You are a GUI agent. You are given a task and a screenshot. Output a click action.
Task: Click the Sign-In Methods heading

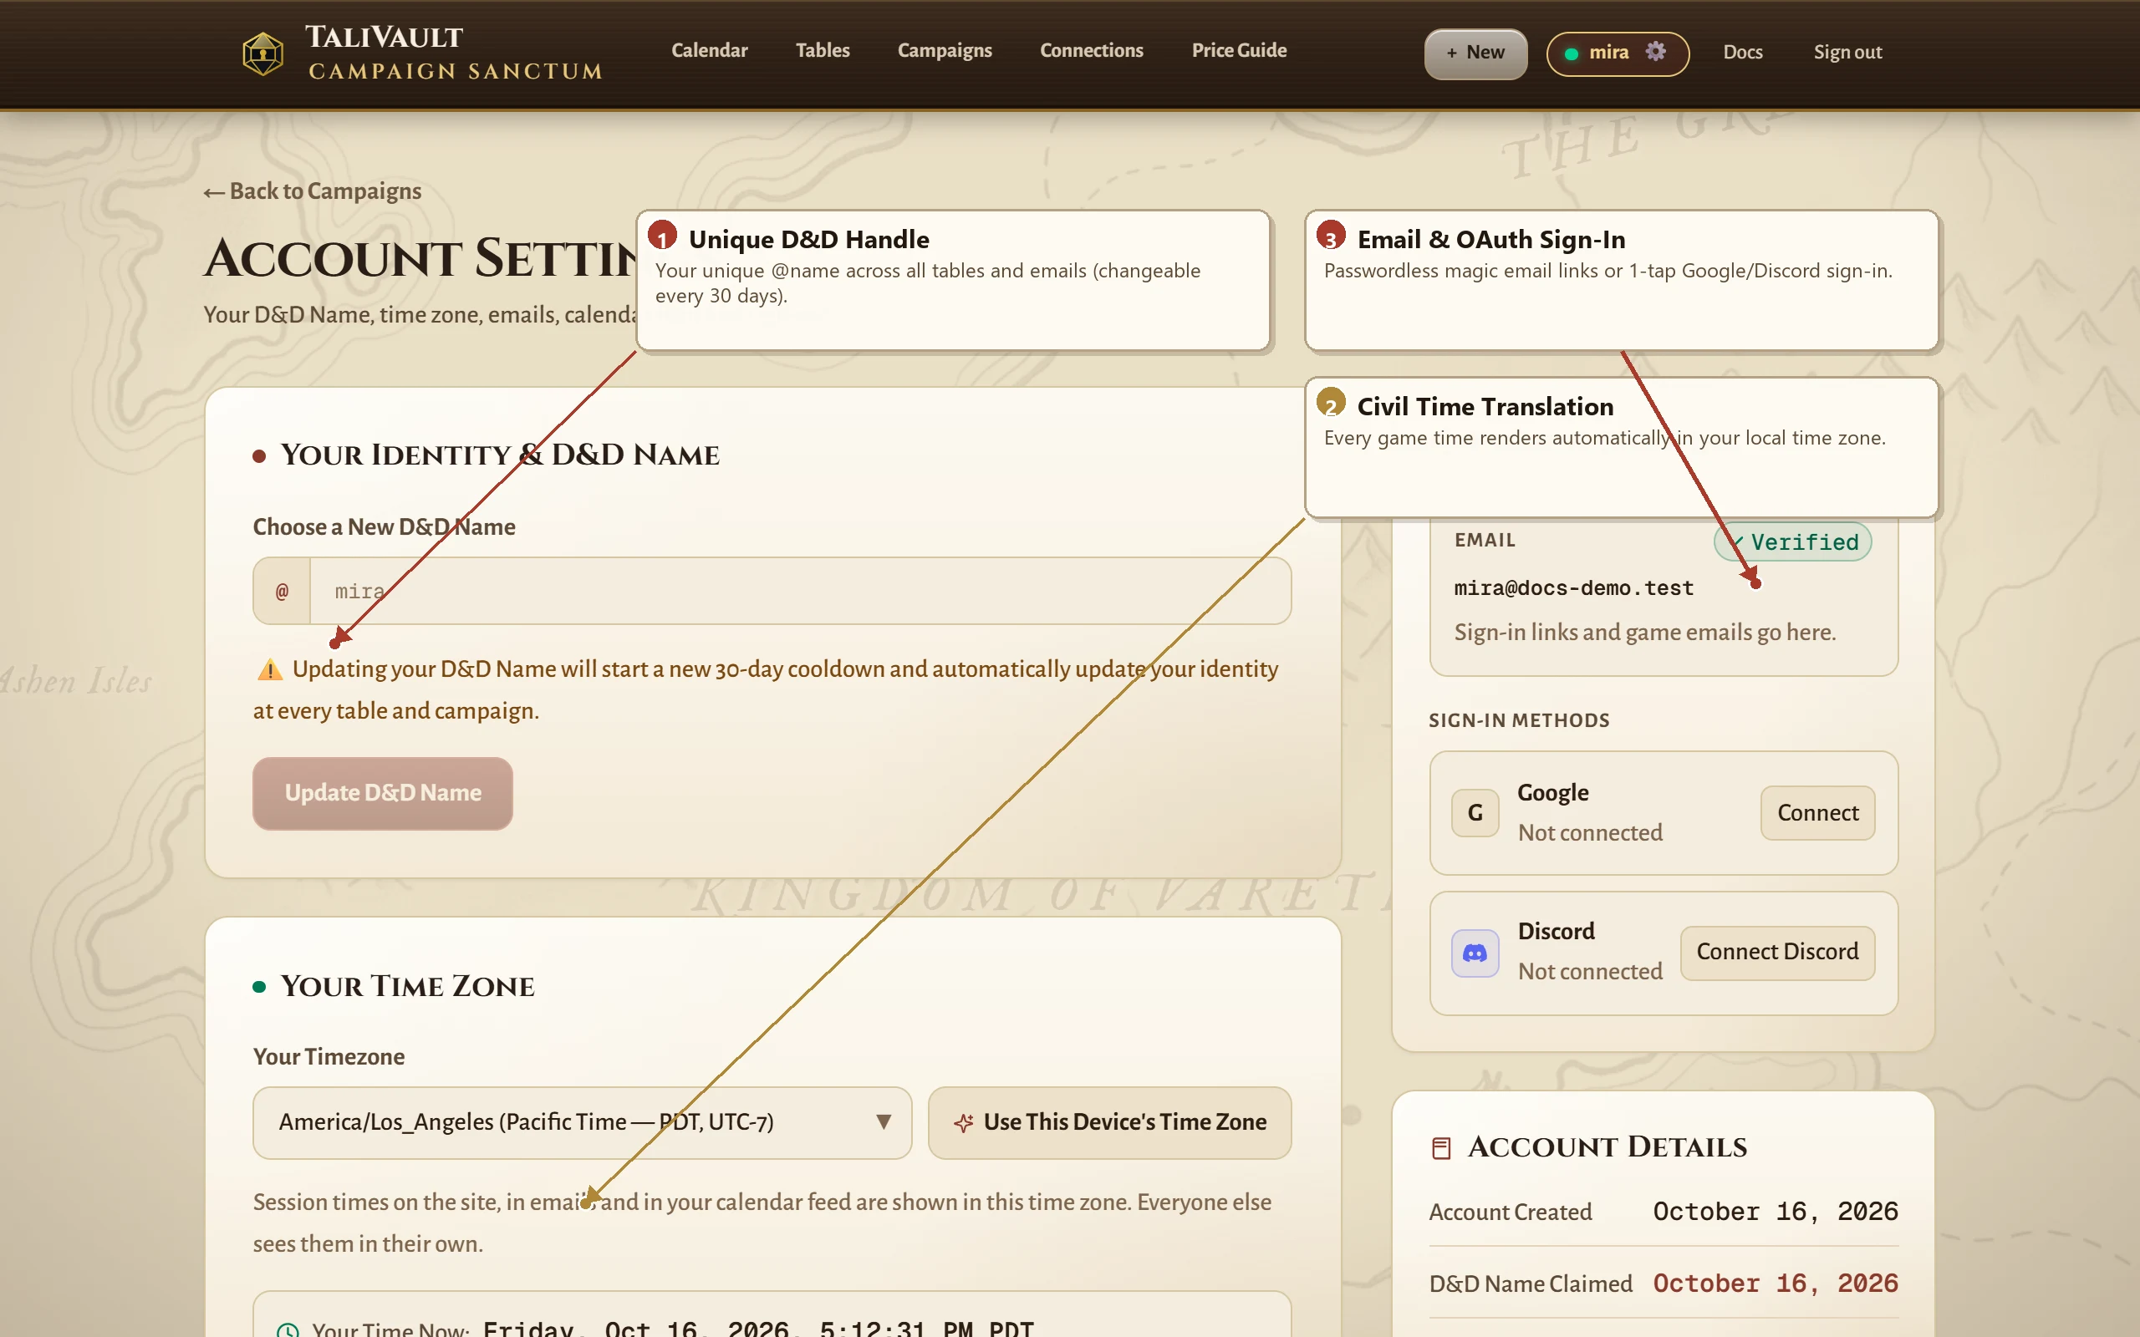(x=1519, y=720)
